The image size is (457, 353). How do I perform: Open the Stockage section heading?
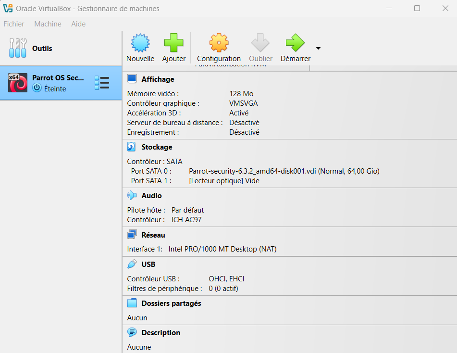(157, 147)
